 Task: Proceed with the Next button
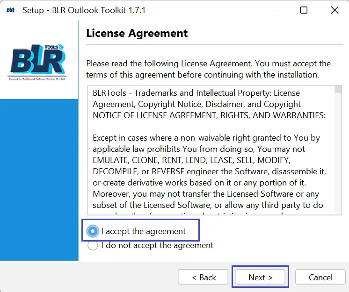(260, 277)
